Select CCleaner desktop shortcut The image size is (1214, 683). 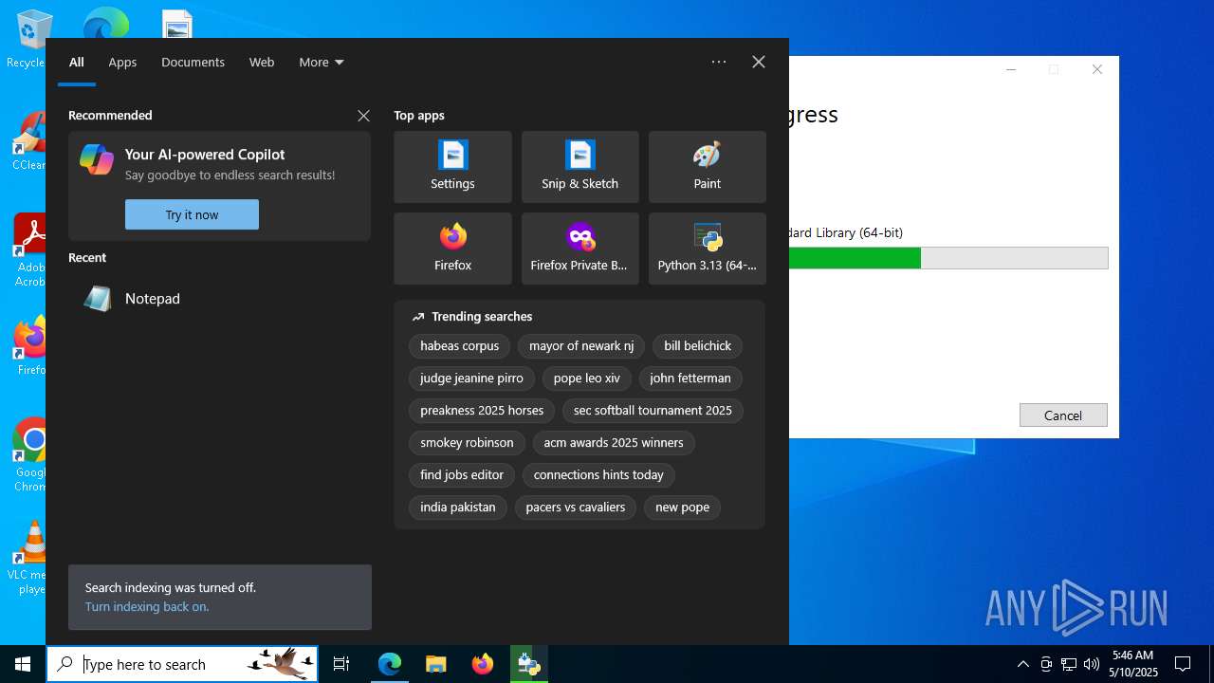point(28,142)
